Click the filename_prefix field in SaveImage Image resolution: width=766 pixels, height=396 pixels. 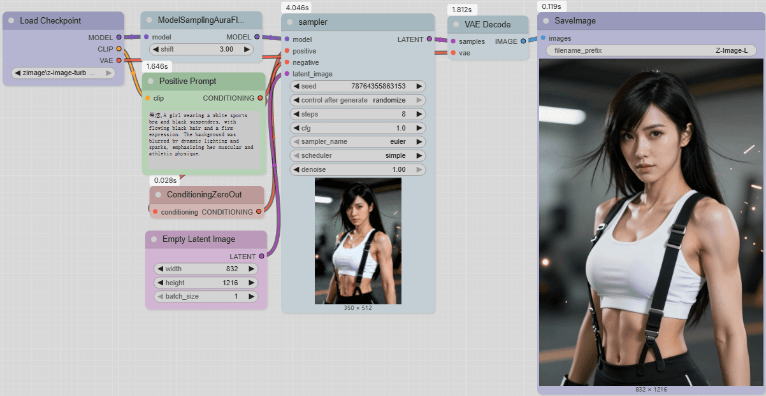click(651, 51)
